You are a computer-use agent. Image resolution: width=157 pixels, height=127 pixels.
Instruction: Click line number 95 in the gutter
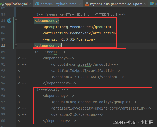tap(3, 89)
